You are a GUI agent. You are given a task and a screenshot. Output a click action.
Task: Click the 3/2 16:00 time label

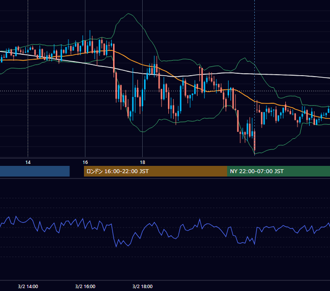[x=85, y=286]
